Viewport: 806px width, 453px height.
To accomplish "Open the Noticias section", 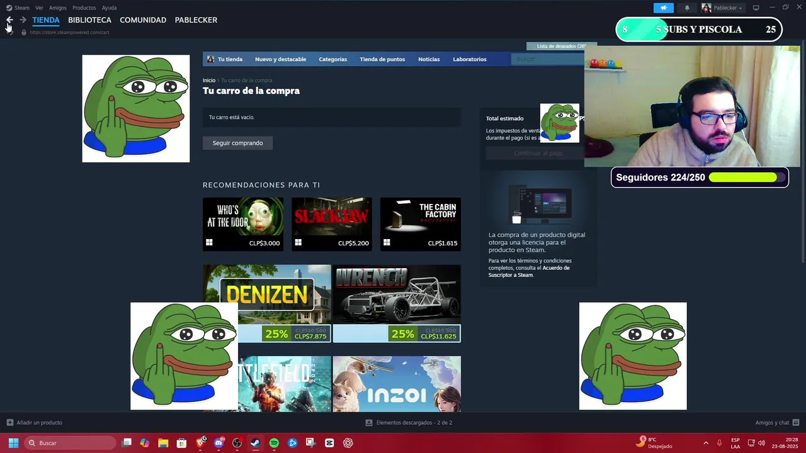I will [429, 59].
